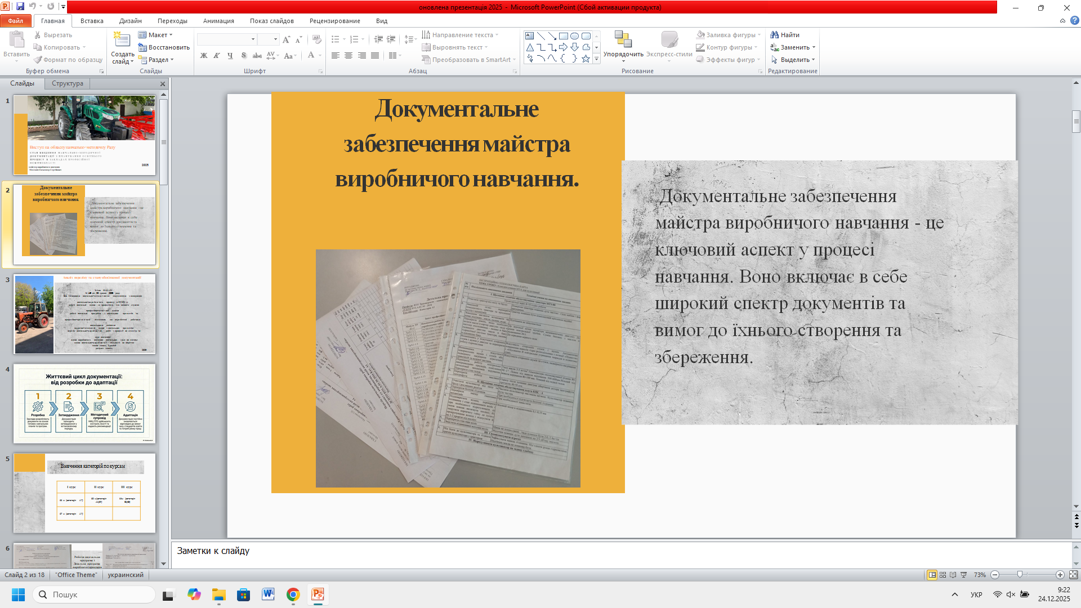Select the rectangle shape in shapes gallery
The image size is (1081, 608).
pos(563,35)
